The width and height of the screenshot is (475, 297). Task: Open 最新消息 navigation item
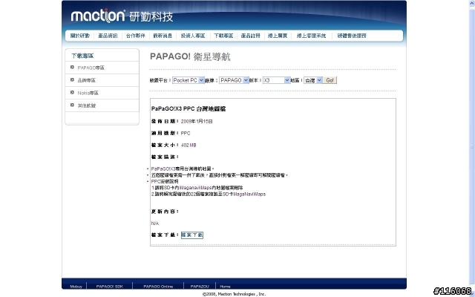pyautogui.click(x=163, y=36)
